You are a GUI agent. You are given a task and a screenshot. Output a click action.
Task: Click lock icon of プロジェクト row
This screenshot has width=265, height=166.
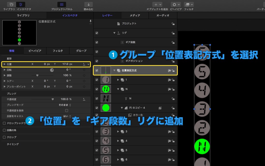pos(173,24)
